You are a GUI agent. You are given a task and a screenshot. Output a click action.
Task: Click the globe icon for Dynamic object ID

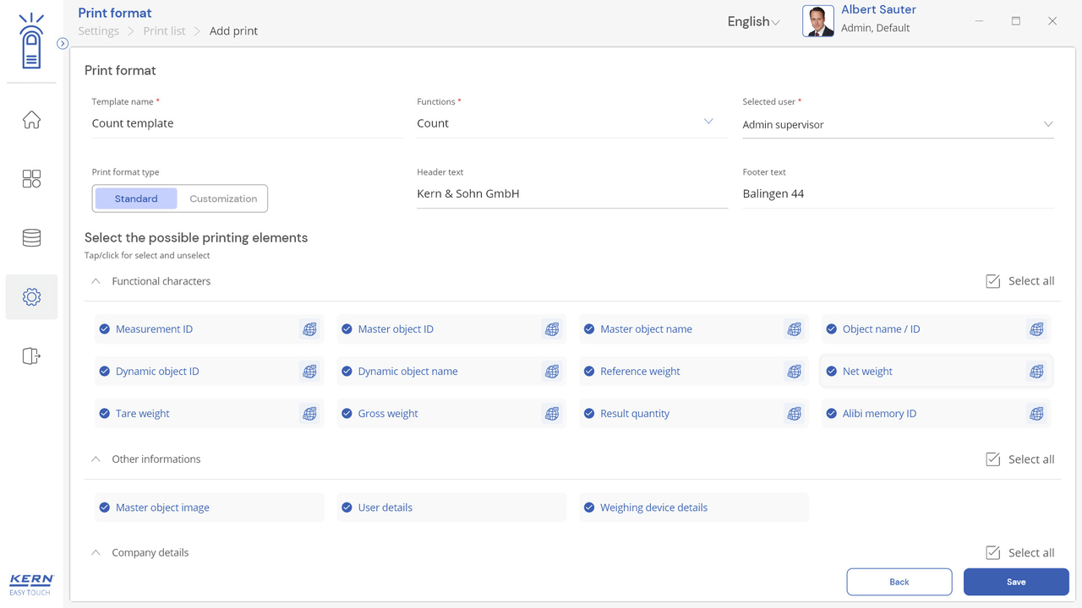309,372
